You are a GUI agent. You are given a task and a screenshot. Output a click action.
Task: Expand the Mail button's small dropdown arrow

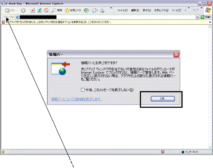(x=98, y=10)
